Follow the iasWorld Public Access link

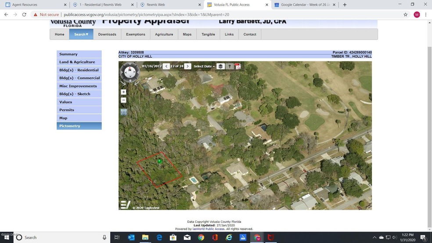tap(209, 229)
